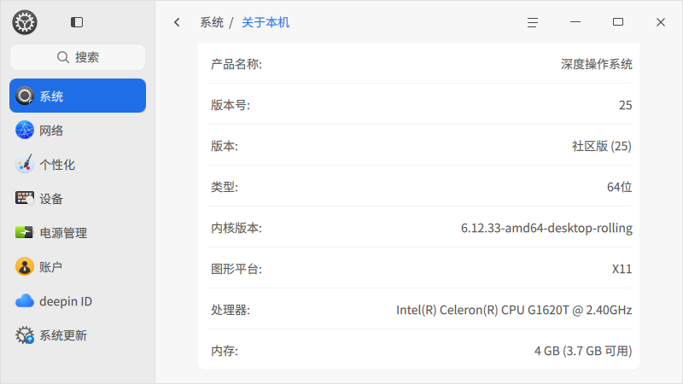Viewport: 683px width, 384px height.
Task: Click the value X11
Action: click(x=622, y=269)
